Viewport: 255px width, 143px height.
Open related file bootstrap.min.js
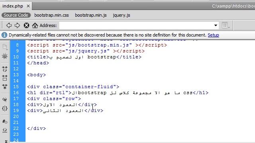coord(91,15)
